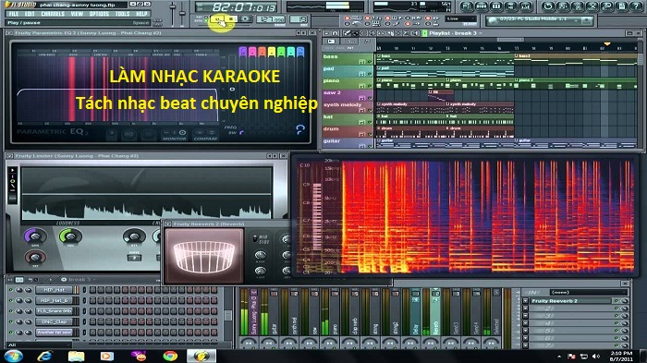Open the All channel filter dropdown
647x363 pixels.
39,345
